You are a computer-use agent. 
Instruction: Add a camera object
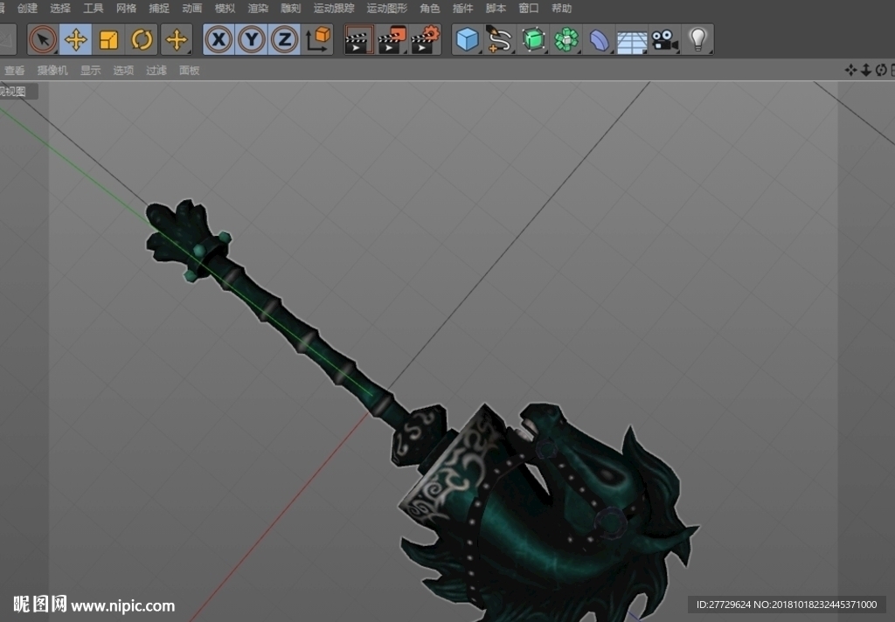coord(664,39)
